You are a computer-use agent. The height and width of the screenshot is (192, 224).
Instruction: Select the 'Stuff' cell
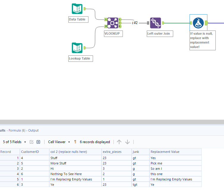click(75, 158)
